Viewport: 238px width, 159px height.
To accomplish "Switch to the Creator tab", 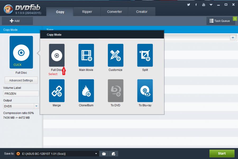I will point(142,12).
